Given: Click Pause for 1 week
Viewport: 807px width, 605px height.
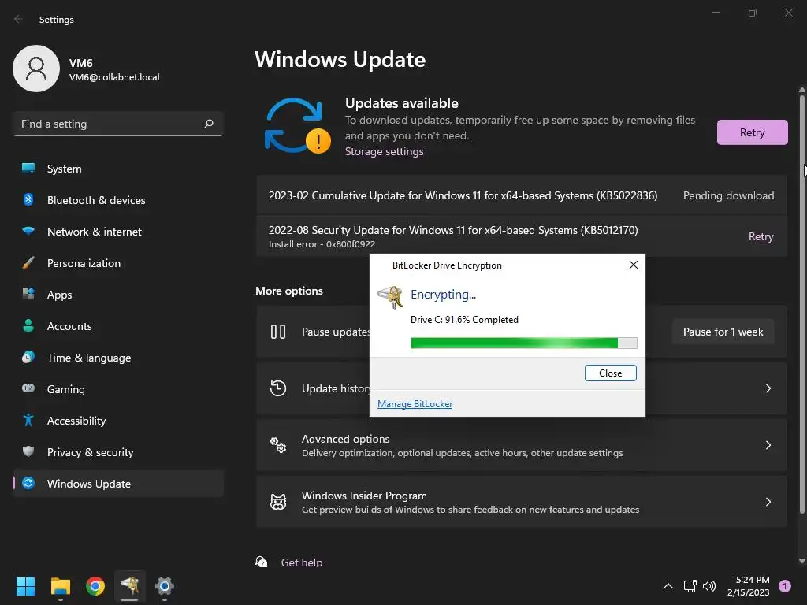Looking at the screenshot, I should (723, 332).
